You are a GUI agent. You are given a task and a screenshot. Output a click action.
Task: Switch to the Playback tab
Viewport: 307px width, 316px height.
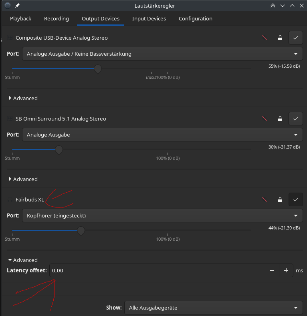click(20, 19)
